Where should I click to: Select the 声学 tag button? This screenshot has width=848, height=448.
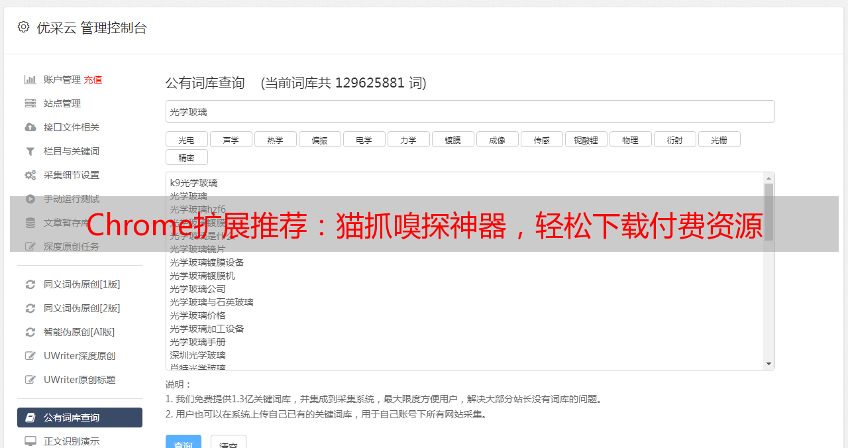pyautogui.click(x=231, y=139)
